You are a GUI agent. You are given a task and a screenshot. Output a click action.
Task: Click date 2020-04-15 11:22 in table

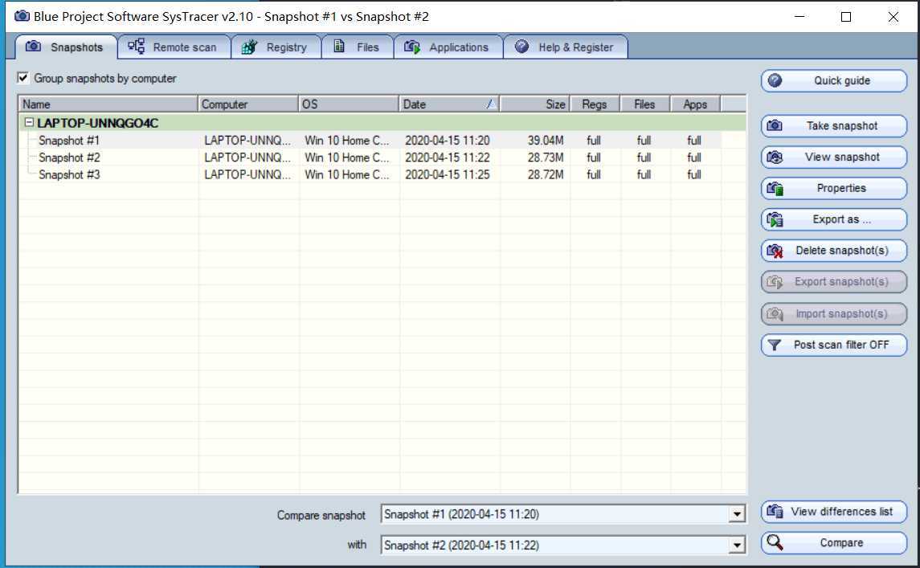coord(447,157)
